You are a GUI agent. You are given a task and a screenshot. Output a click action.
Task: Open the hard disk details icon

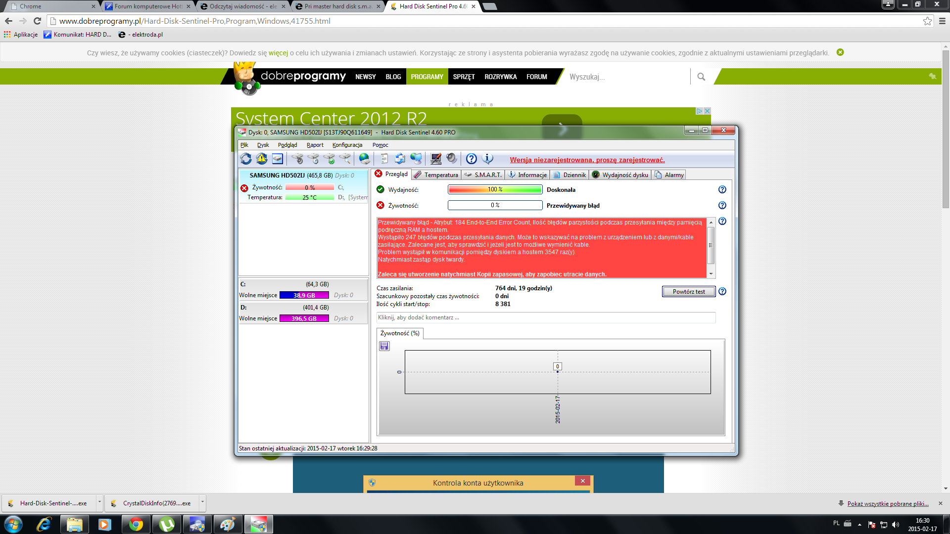point(277,159)
